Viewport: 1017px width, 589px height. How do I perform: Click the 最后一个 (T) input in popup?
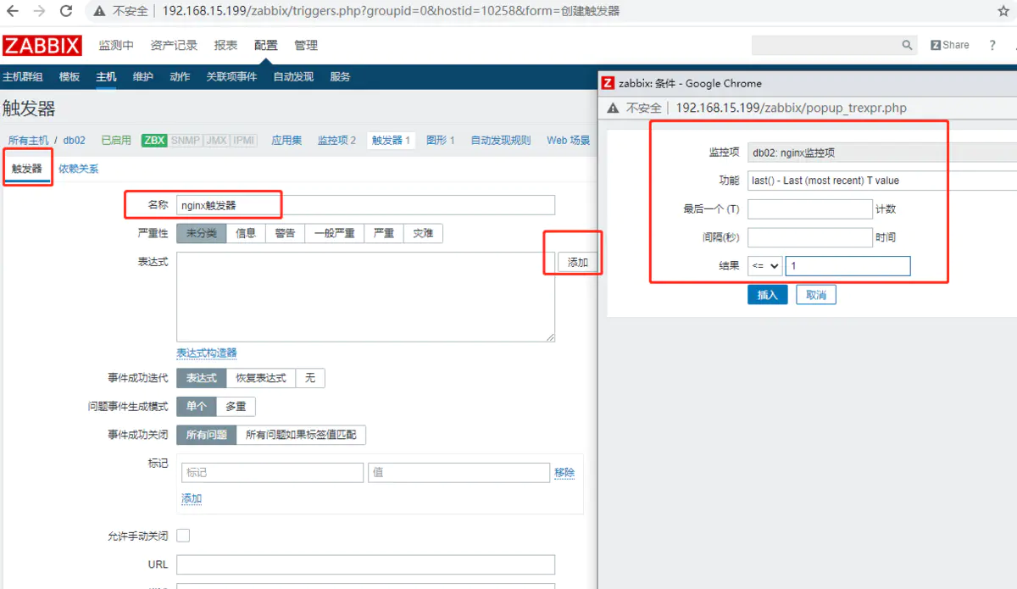(809, 209)
